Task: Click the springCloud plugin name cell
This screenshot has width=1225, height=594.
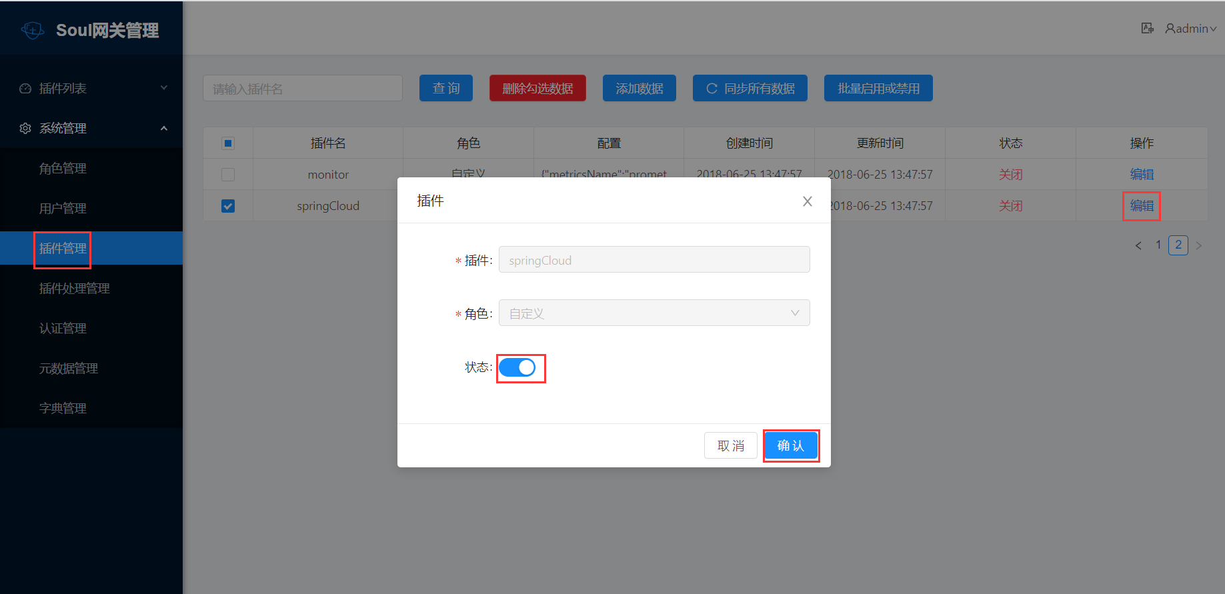Action: (328, 206)
